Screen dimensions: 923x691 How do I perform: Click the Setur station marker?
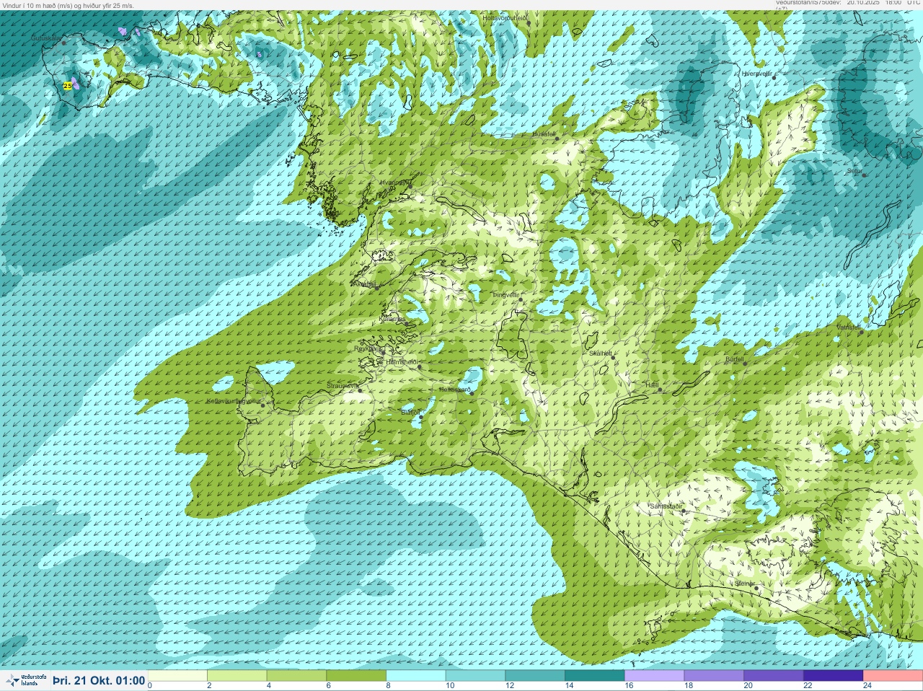tap(865, 175)
